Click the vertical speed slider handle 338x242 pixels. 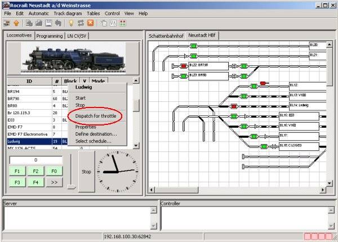click(x=71, y=186)
